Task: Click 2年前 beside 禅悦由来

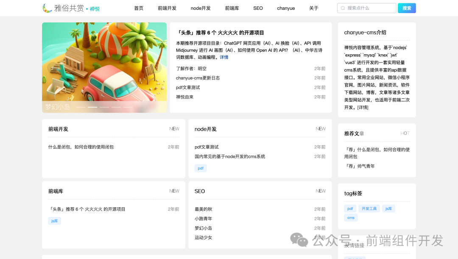Action: click(320, 97)
